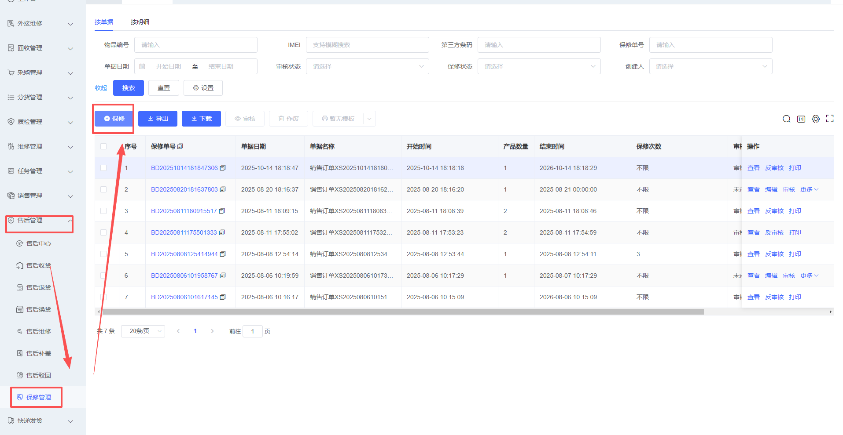843x435 pixels.
Task: Click the calendar icon in 单据日期 field
Action: coord(142,66)
